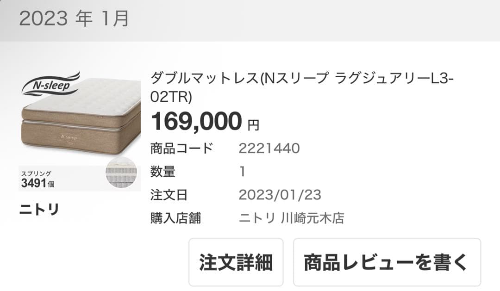Open the 注文詳細 order details
Viewport: 500px width, 291px height.
click(x=236, y=262)
